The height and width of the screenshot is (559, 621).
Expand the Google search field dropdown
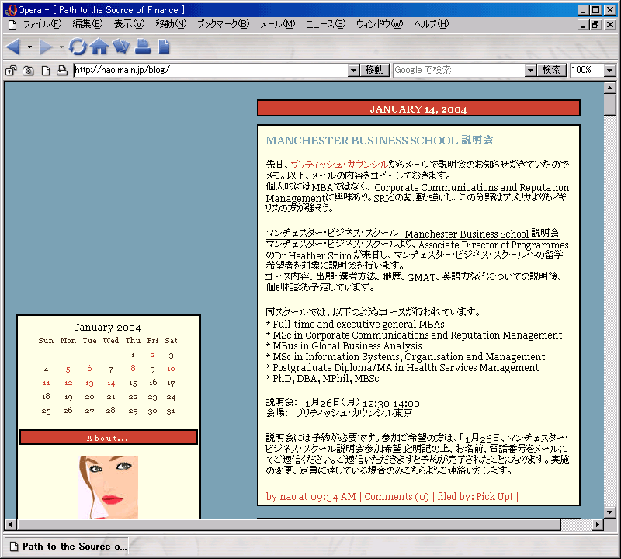tap(531, 71)
